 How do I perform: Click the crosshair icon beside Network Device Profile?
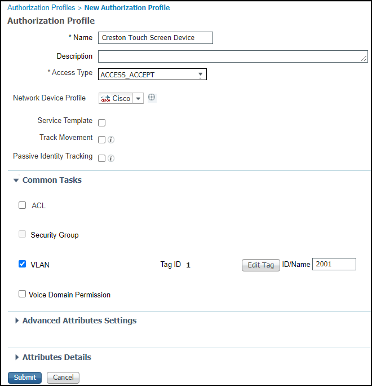pyautogui.click(x=152, y=98)
